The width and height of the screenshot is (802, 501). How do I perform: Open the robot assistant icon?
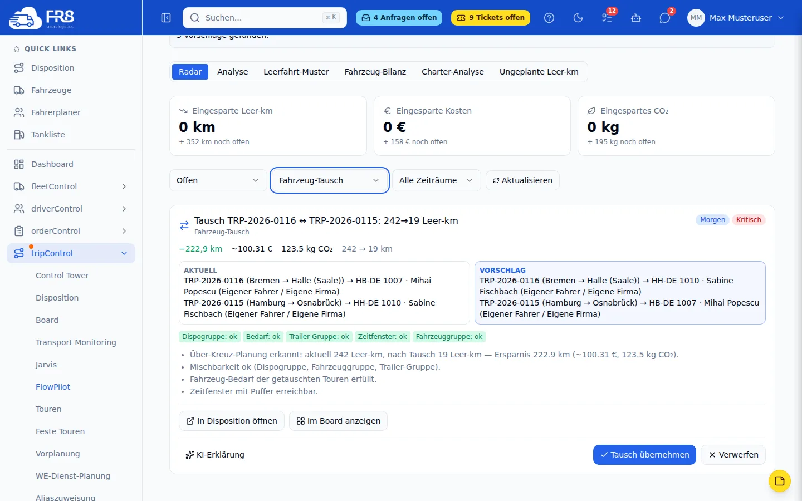[636, 18]
